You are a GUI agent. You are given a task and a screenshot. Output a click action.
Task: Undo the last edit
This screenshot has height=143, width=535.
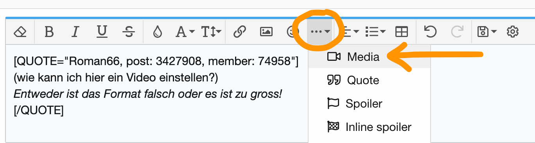tap(430, 32)
